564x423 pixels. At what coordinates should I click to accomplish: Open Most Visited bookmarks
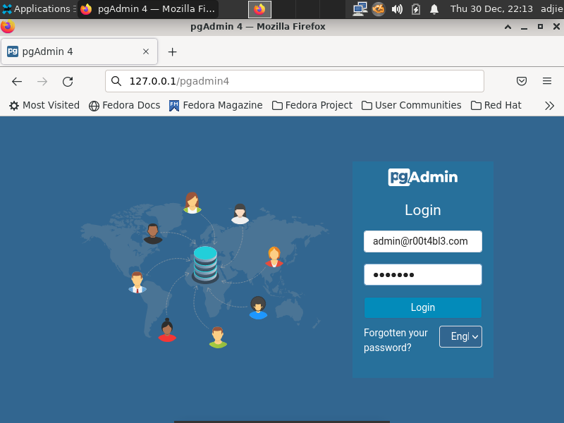coord(44,105)
